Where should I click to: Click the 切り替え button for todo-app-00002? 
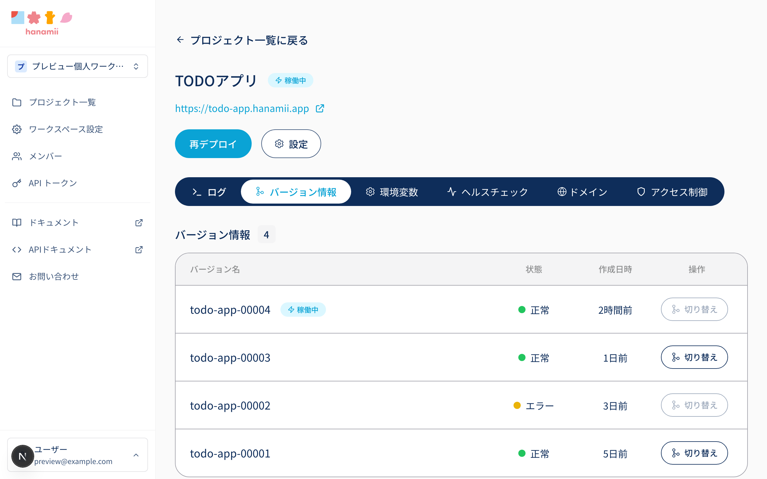(x=694, y=405)
